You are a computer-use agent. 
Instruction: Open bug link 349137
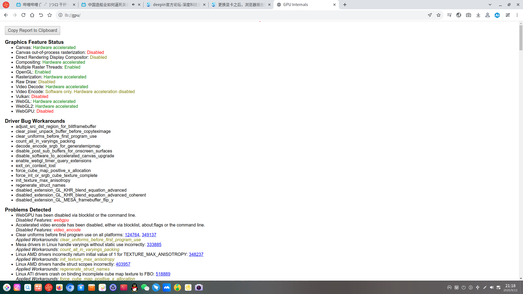click(x=149, y=235)
